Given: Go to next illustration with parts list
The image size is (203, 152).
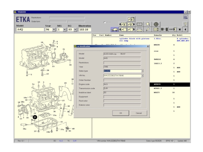Looking at the screenshot, I should 131,24.
